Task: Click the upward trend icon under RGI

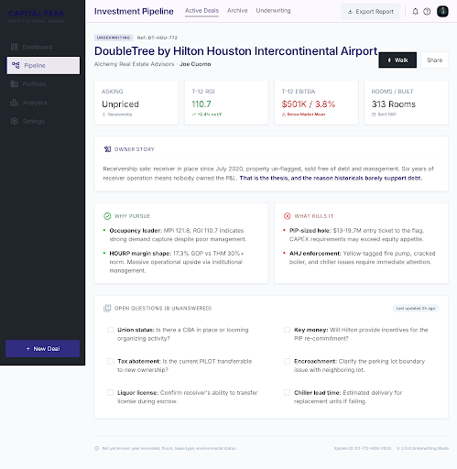Action: point(193,115)
